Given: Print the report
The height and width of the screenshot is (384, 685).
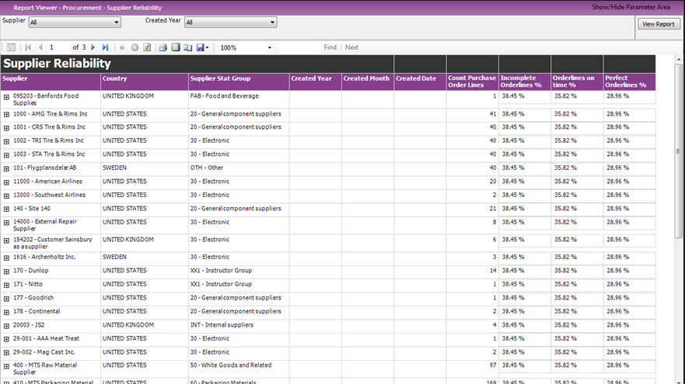Looking at the screenshot, I should [x=163, y=47].
